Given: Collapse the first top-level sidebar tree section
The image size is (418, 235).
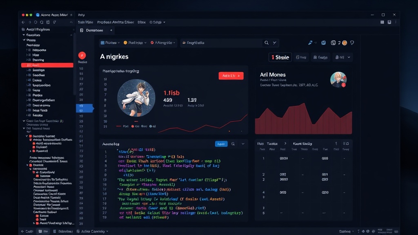Looking at the screenshot, I should (24, 35).
